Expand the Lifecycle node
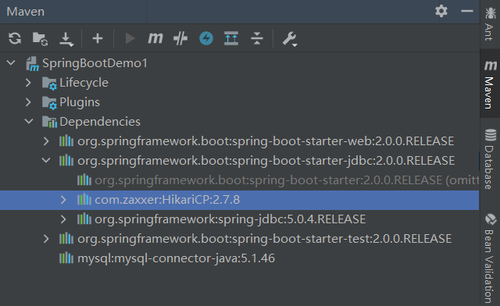 tap(28, 83)
